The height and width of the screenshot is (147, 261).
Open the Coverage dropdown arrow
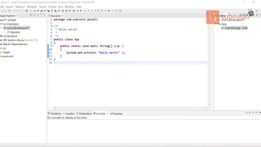52,11
